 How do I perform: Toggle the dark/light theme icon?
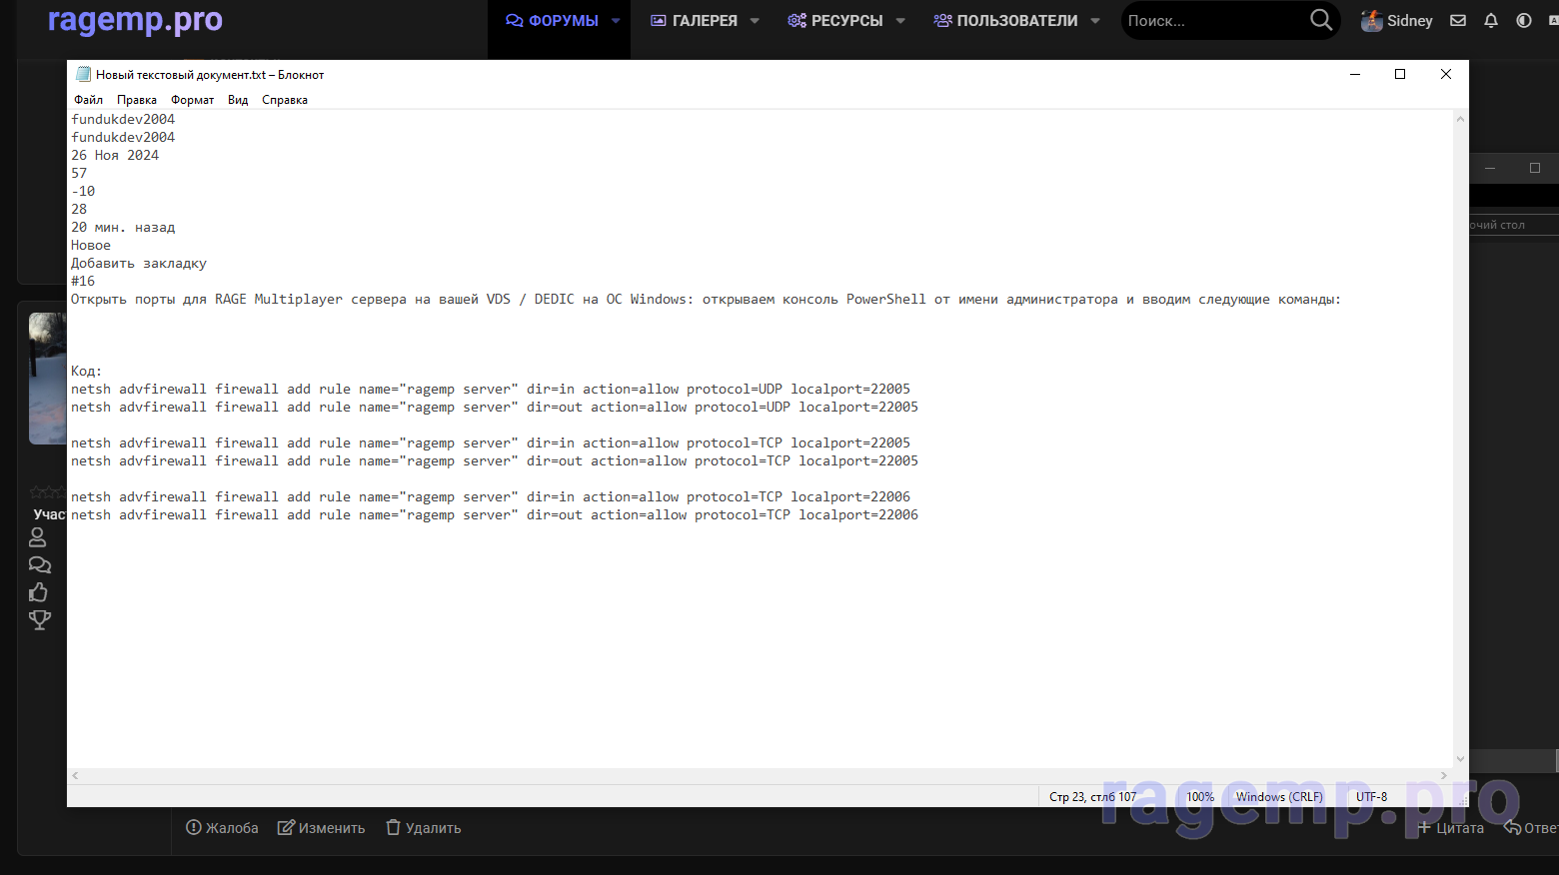1524,20
